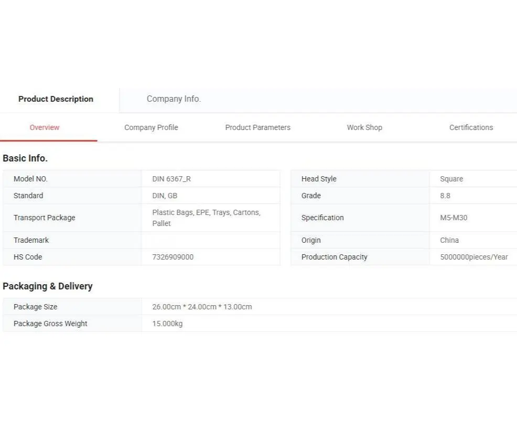This screenshot has width=517, height=431.
Task: Click the Package Size dimensions value
Action: 202,307
